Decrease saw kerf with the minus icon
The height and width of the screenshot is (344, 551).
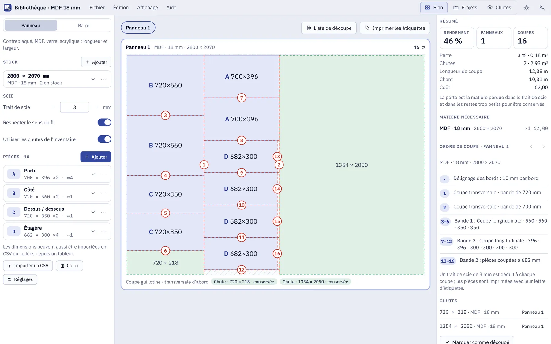[53, 107]
